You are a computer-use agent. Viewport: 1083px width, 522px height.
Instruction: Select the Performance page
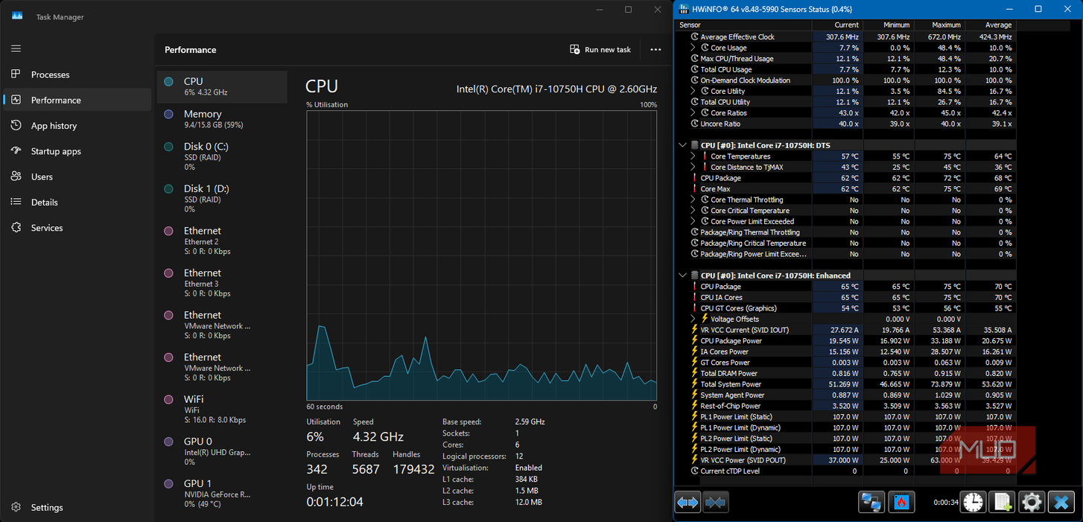coord(77,100)
